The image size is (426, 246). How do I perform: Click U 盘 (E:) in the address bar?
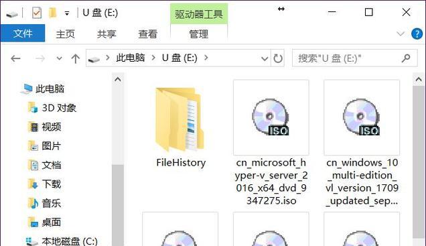pyautogui.click(x=180, y=58)
